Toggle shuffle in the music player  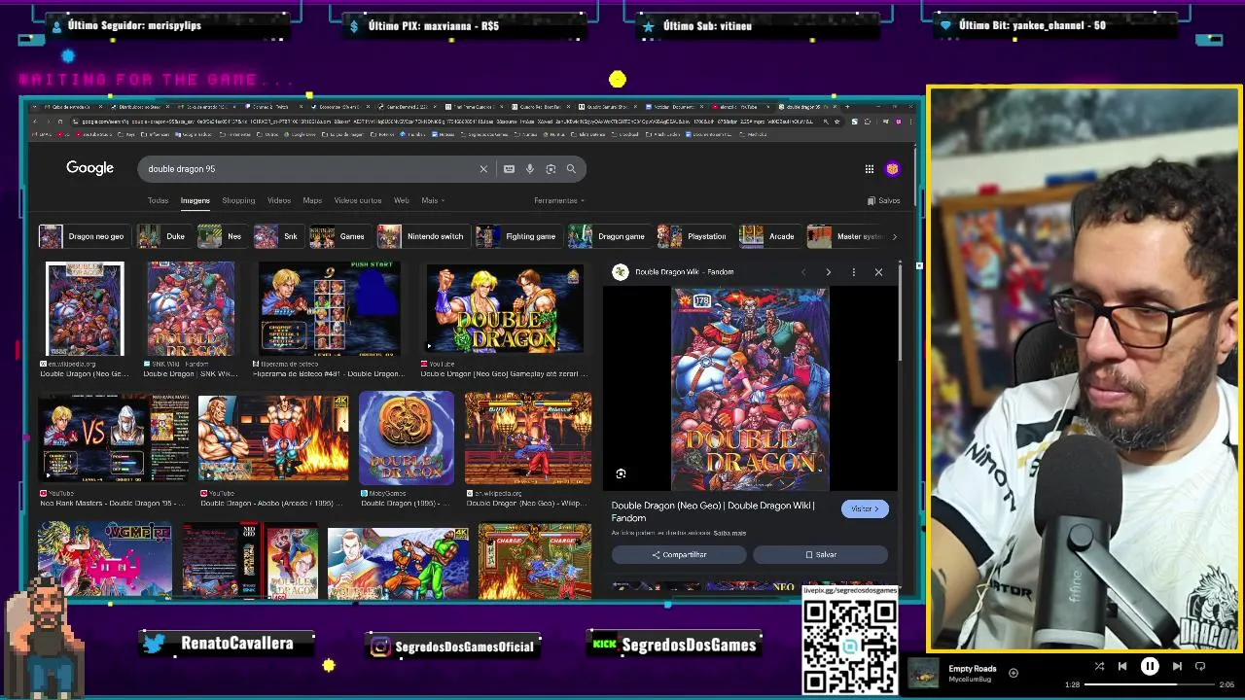click(1099, 667)
